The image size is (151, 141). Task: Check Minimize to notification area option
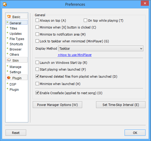[37, 34]
